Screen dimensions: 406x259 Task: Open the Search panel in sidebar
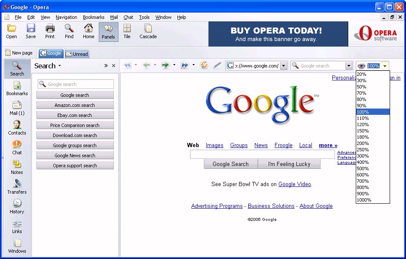click(17, 69)
